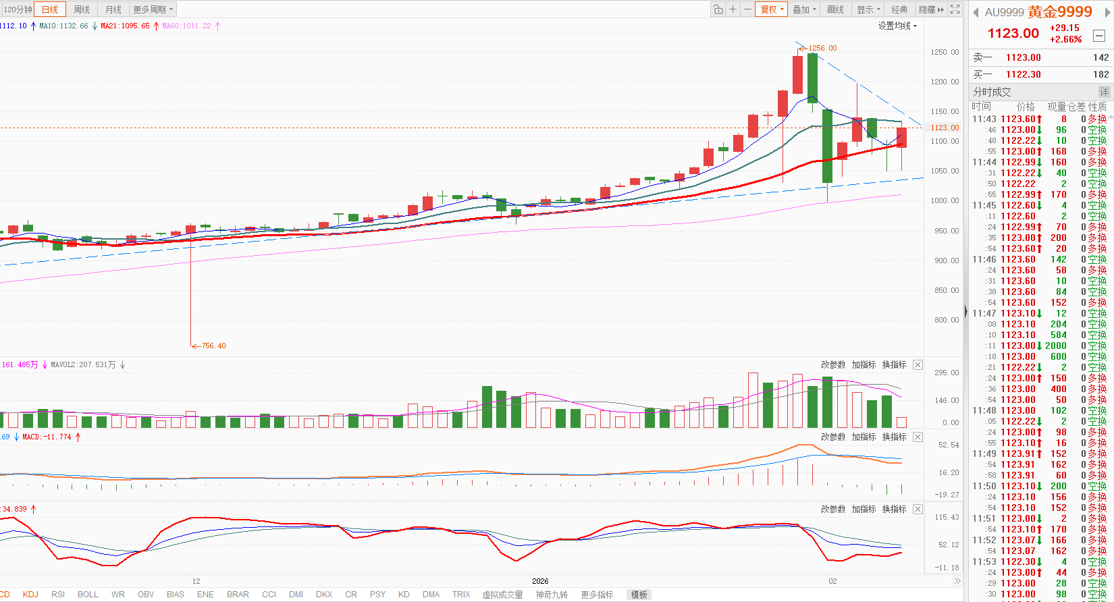Expand the 设置均线 moving average settings

[897, 26]
